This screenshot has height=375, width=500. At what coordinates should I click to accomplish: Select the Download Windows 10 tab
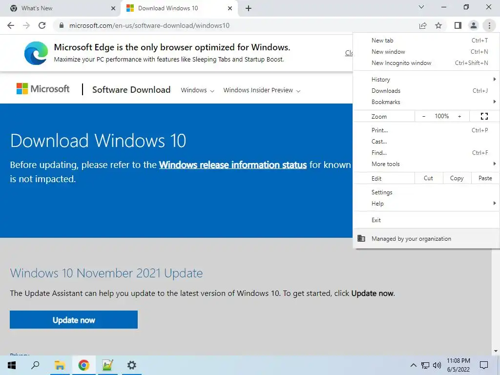pyautogui.click(x=179, y=8)
